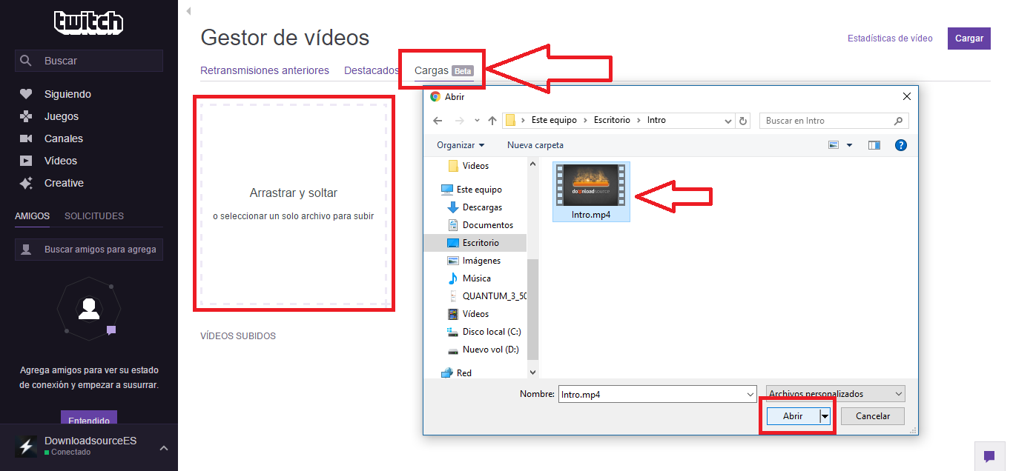Click the purple Cargar button
Viewport: 1013px width, 471px height.
pos(969,39)
